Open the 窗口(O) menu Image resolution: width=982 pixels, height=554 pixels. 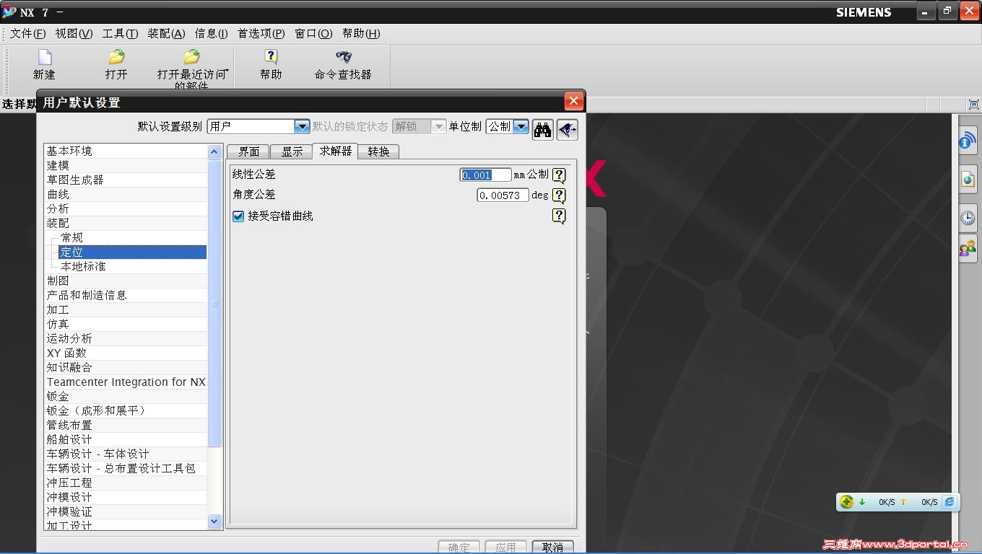(x=313, y=33)
